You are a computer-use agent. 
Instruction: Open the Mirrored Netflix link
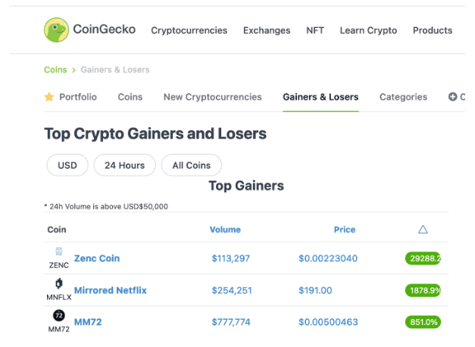[x=110, y=290]
